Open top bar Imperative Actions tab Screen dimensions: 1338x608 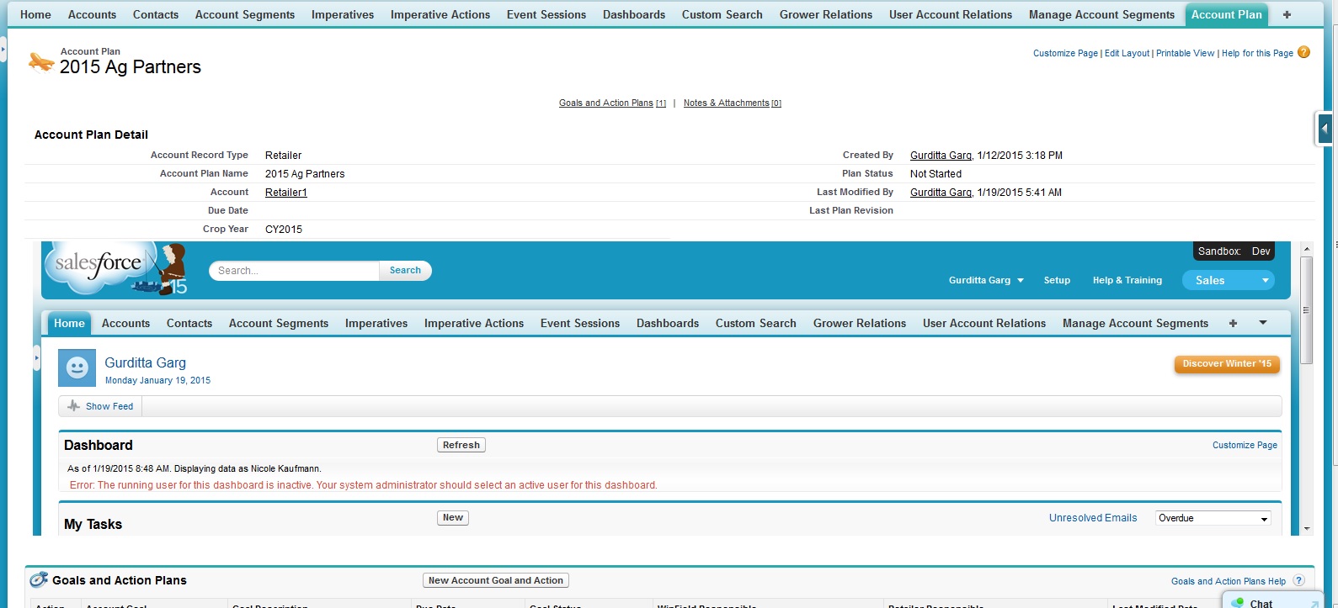[440, 14]
